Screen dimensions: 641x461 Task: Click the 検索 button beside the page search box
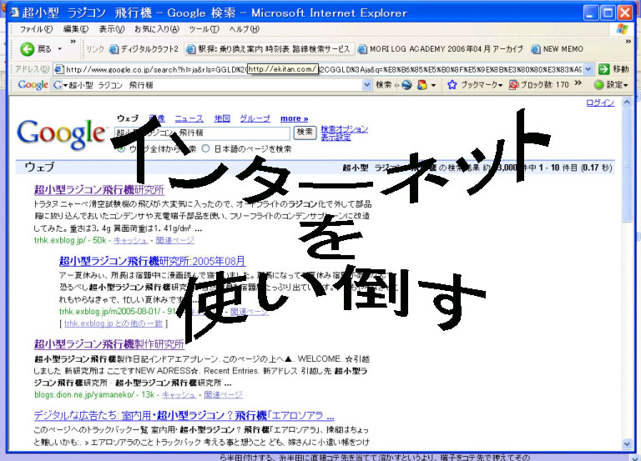[x=305, y=133]
